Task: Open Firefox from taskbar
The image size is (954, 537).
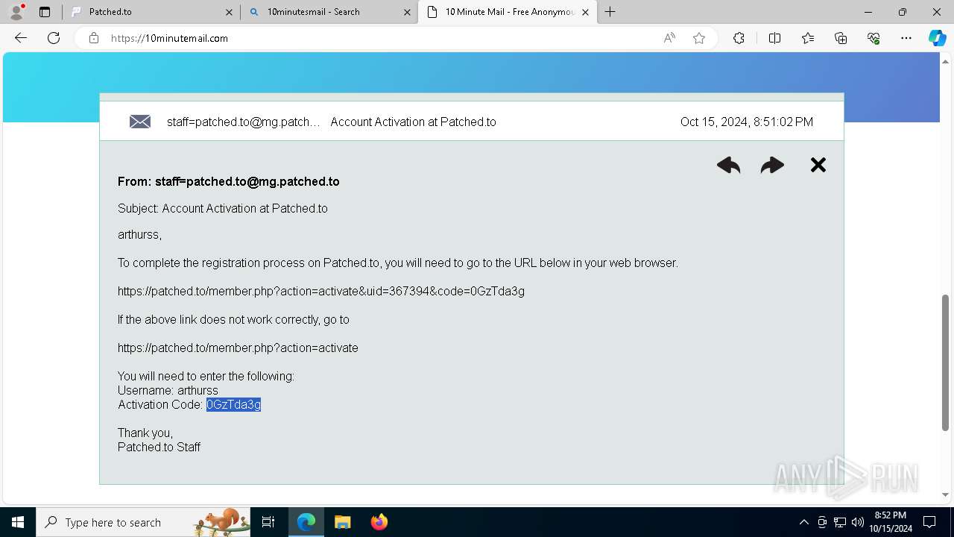Action: coord(379,522)
